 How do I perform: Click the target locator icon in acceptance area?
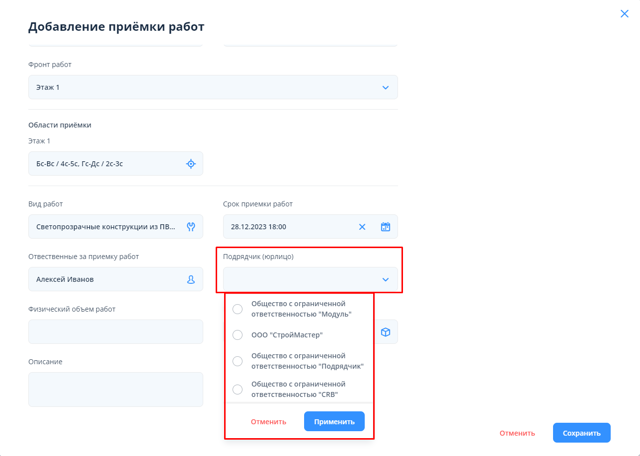tap(191, 164)
